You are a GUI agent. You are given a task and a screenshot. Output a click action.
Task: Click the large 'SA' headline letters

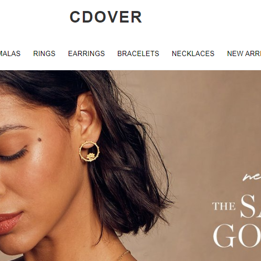[251, 205]
